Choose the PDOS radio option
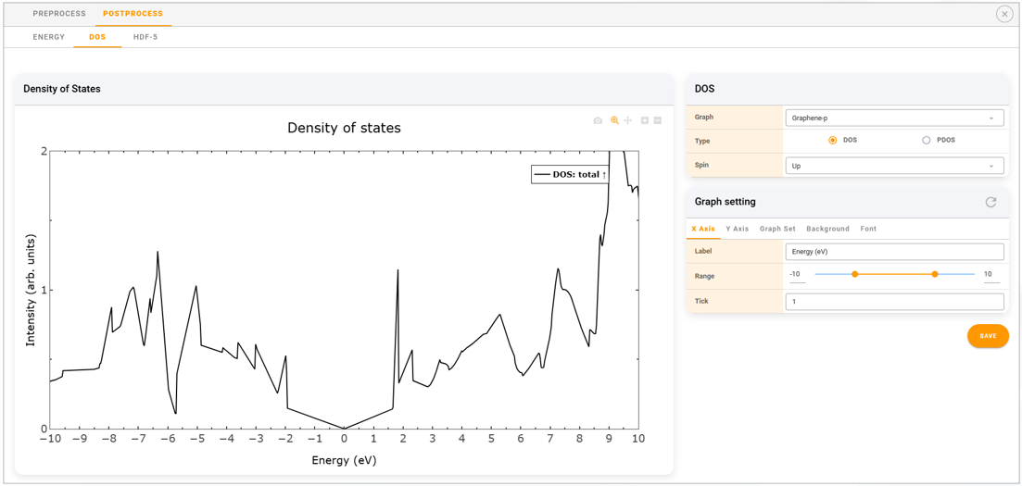The image size is (1022, 486). click(x=926, y=141)
